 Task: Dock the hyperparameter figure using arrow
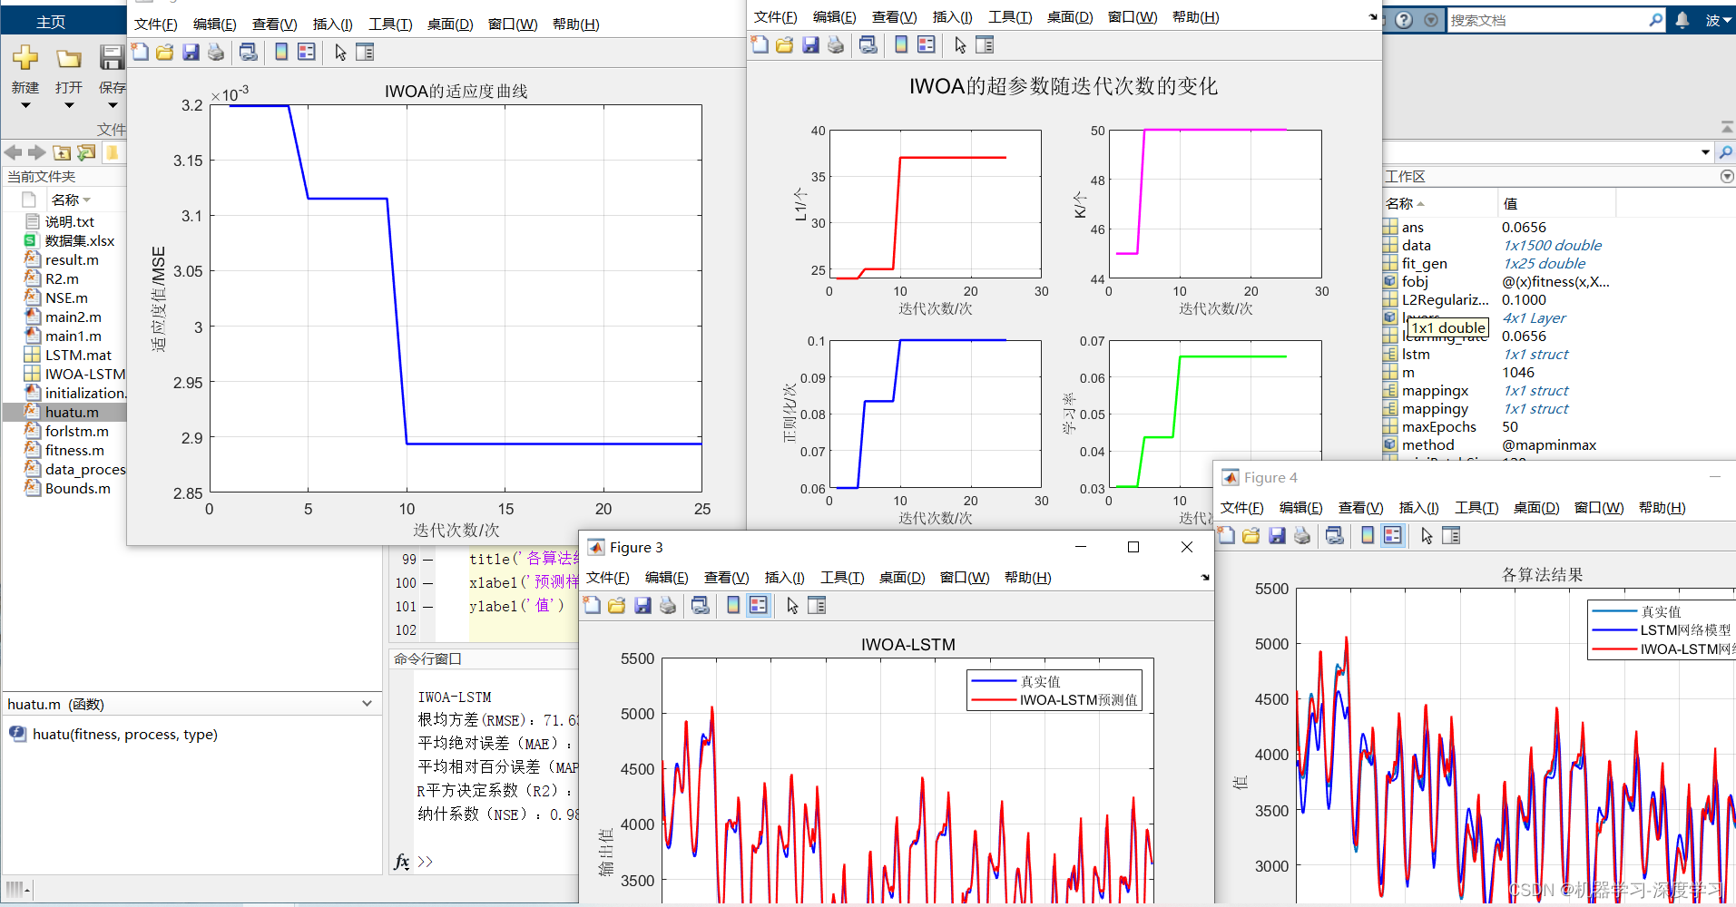[1372, 17]
